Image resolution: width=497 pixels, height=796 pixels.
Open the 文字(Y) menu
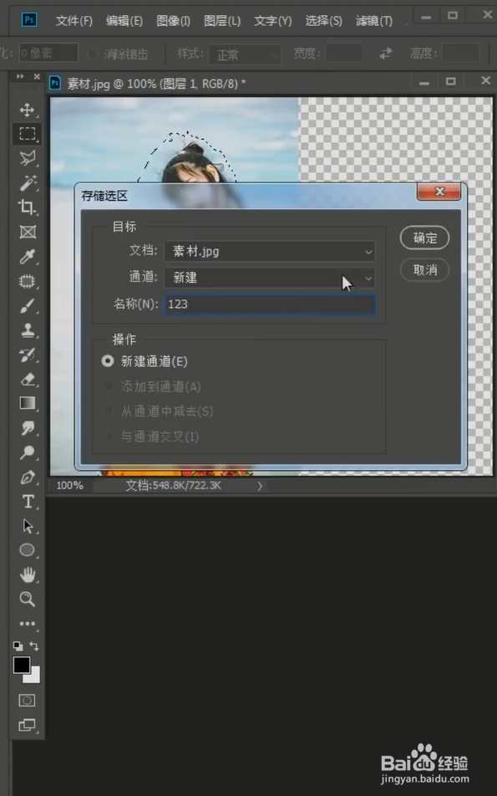(x=273, y=21)
